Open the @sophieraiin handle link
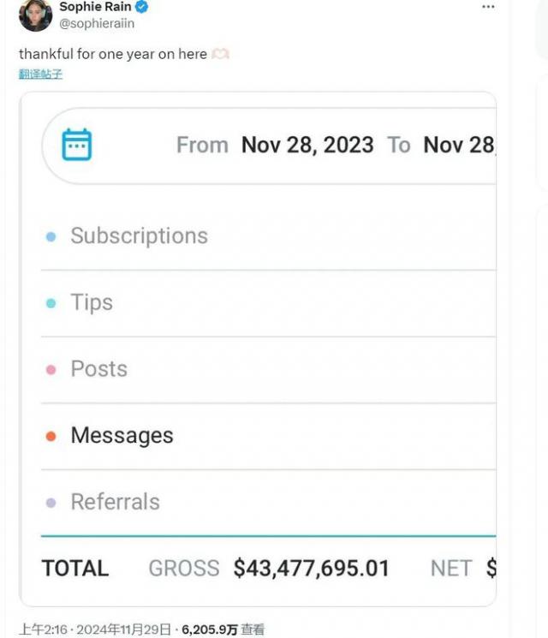This screenshot has height=638, width=548. tap(97, 24)
